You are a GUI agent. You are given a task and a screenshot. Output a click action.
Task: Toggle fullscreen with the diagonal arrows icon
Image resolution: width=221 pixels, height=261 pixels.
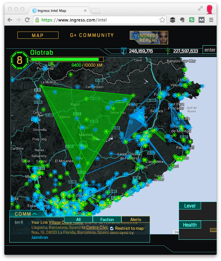point(200,8)
